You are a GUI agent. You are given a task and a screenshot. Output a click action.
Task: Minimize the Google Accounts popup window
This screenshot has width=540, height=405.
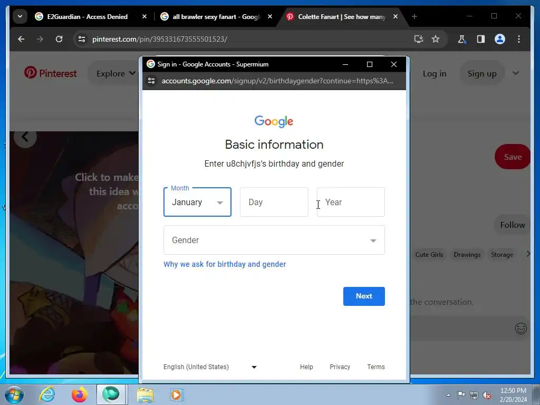(345, 64)
